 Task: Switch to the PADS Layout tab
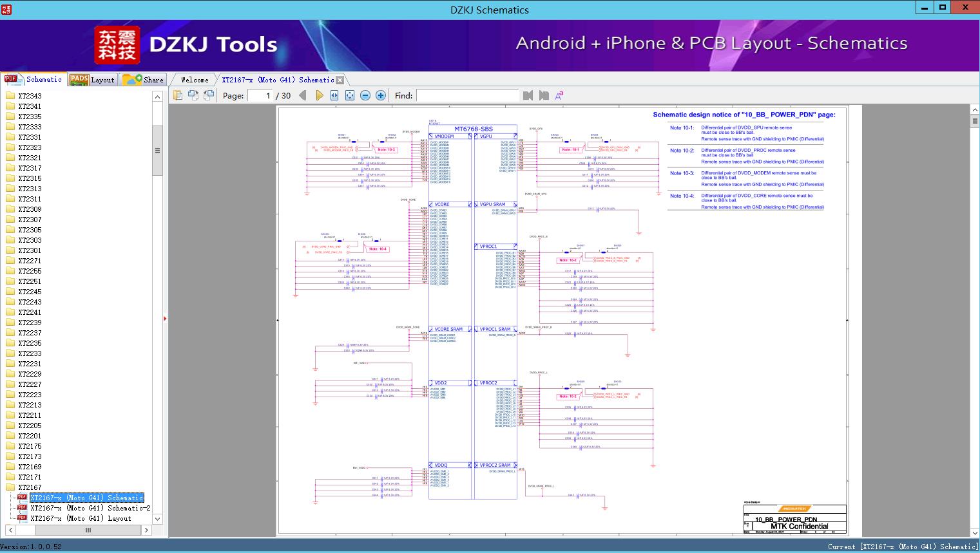92,79
